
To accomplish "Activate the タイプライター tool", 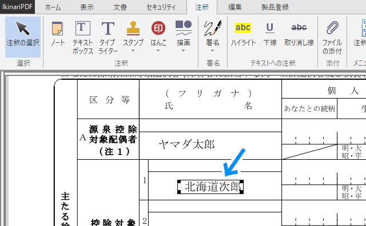I will pyautogui.click(x=108, y=37).
